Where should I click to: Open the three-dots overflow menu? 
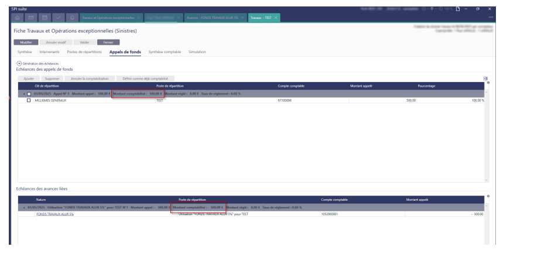click(490, 18)
